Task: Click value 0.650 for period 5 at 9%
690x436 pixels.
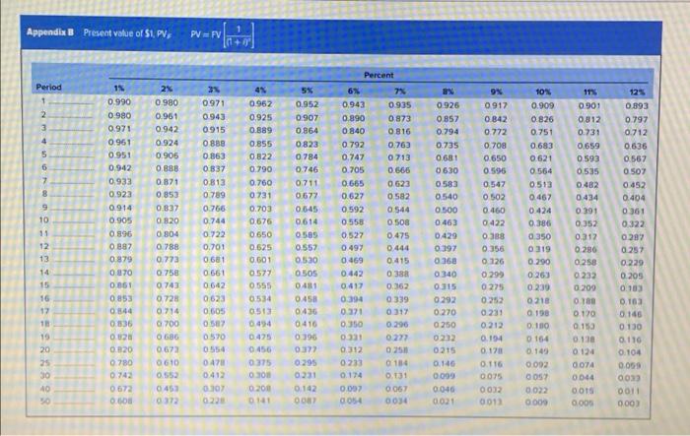Action: point(495,158)
